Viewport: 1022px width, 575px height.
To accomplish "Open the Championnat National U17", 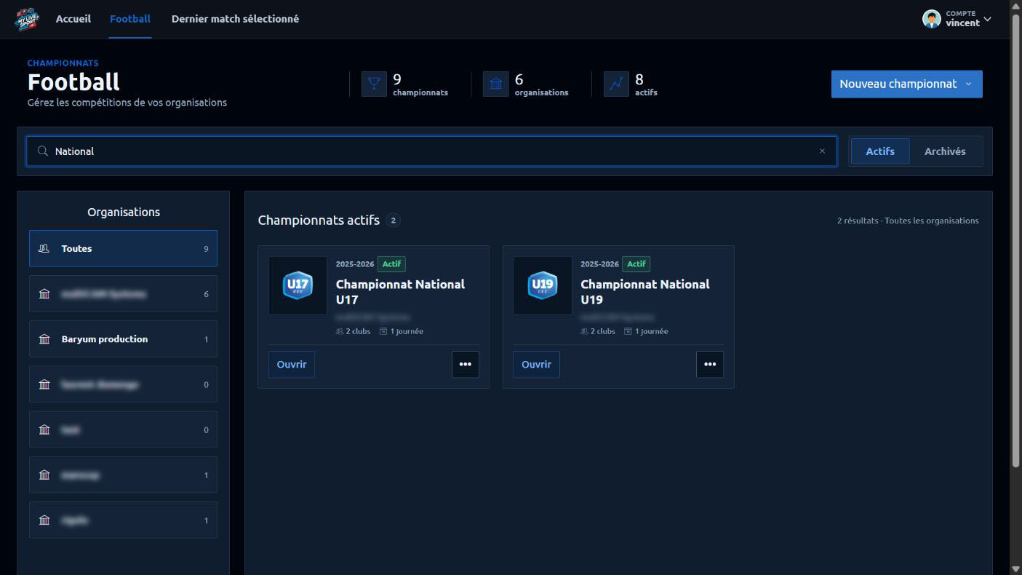I will (292, 365).
